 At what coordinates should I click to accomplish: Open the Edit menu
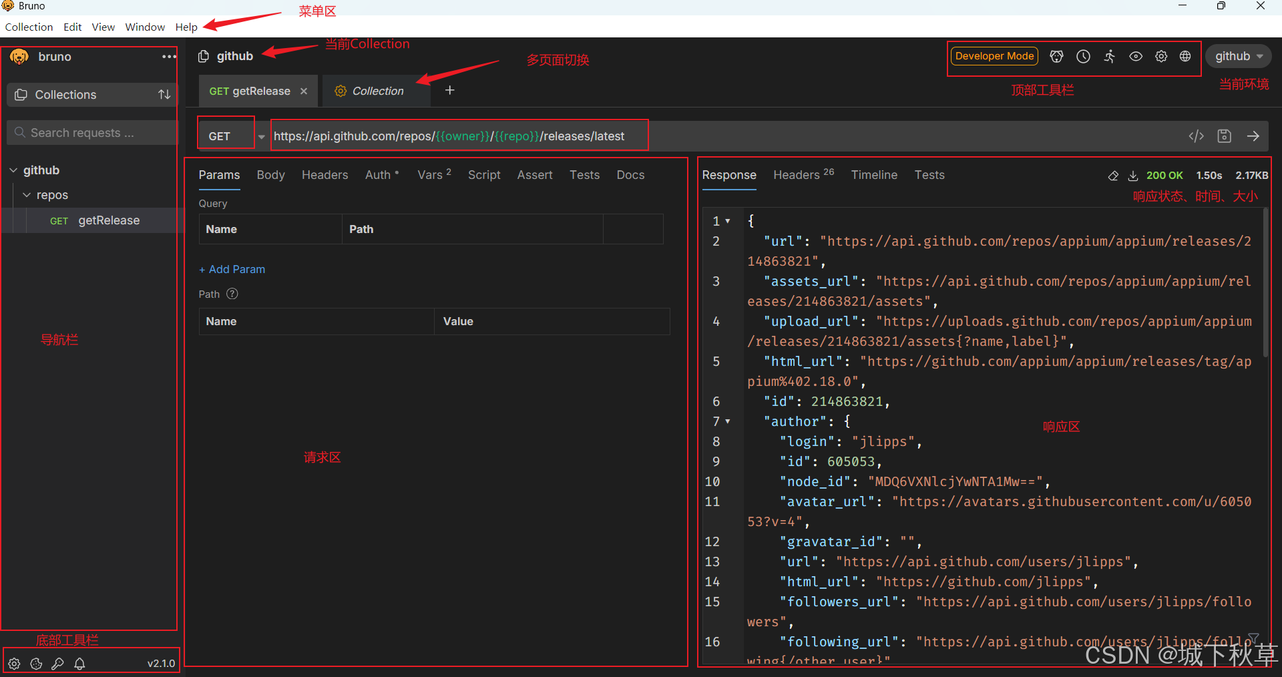[72, 27]
